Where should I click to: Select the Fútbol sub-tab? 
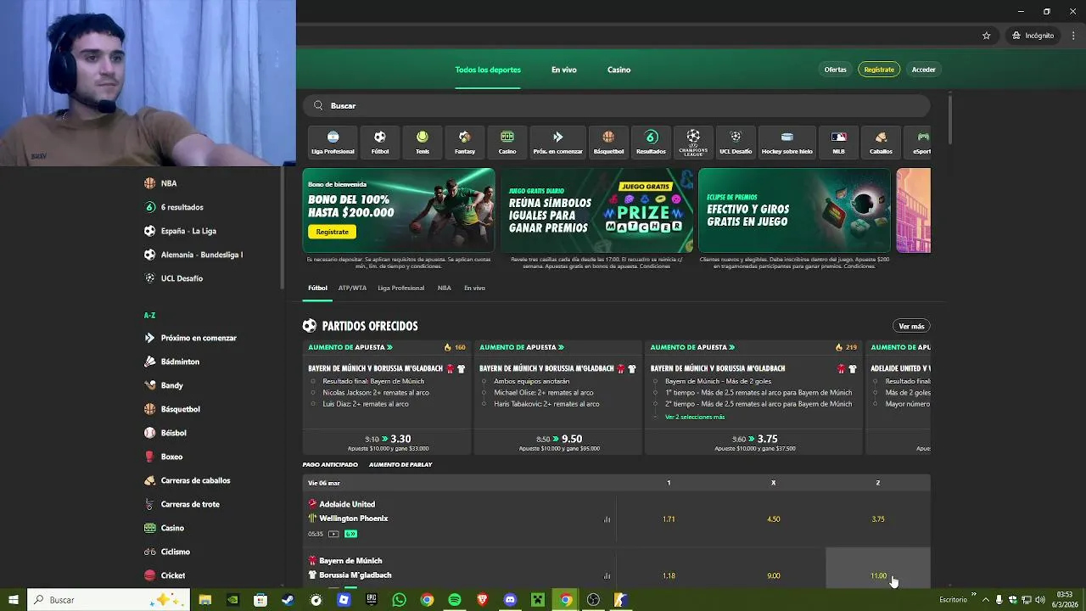[x=317, y=288]
